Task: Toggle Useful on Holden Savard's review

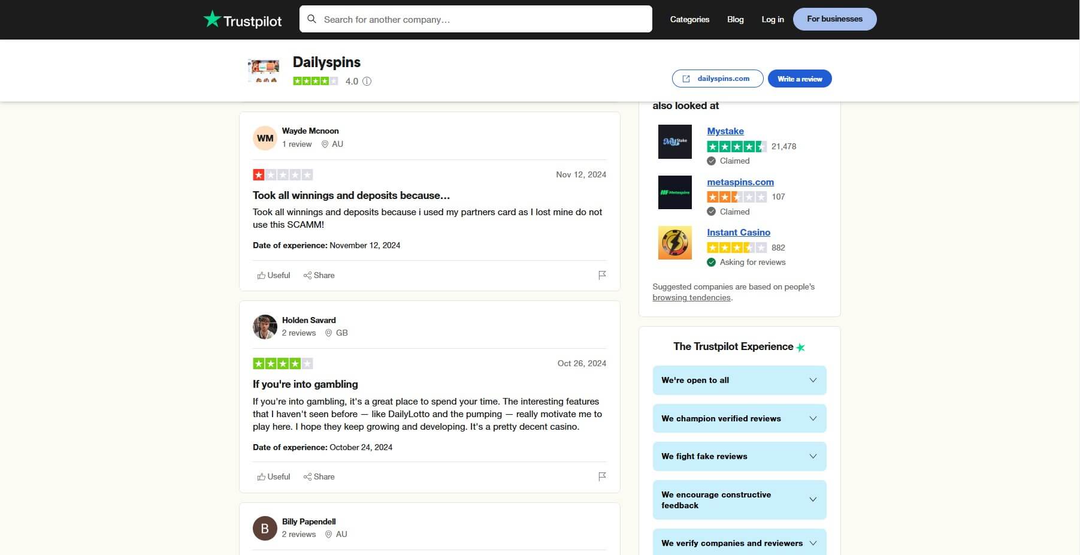Action: coord(273,476)
